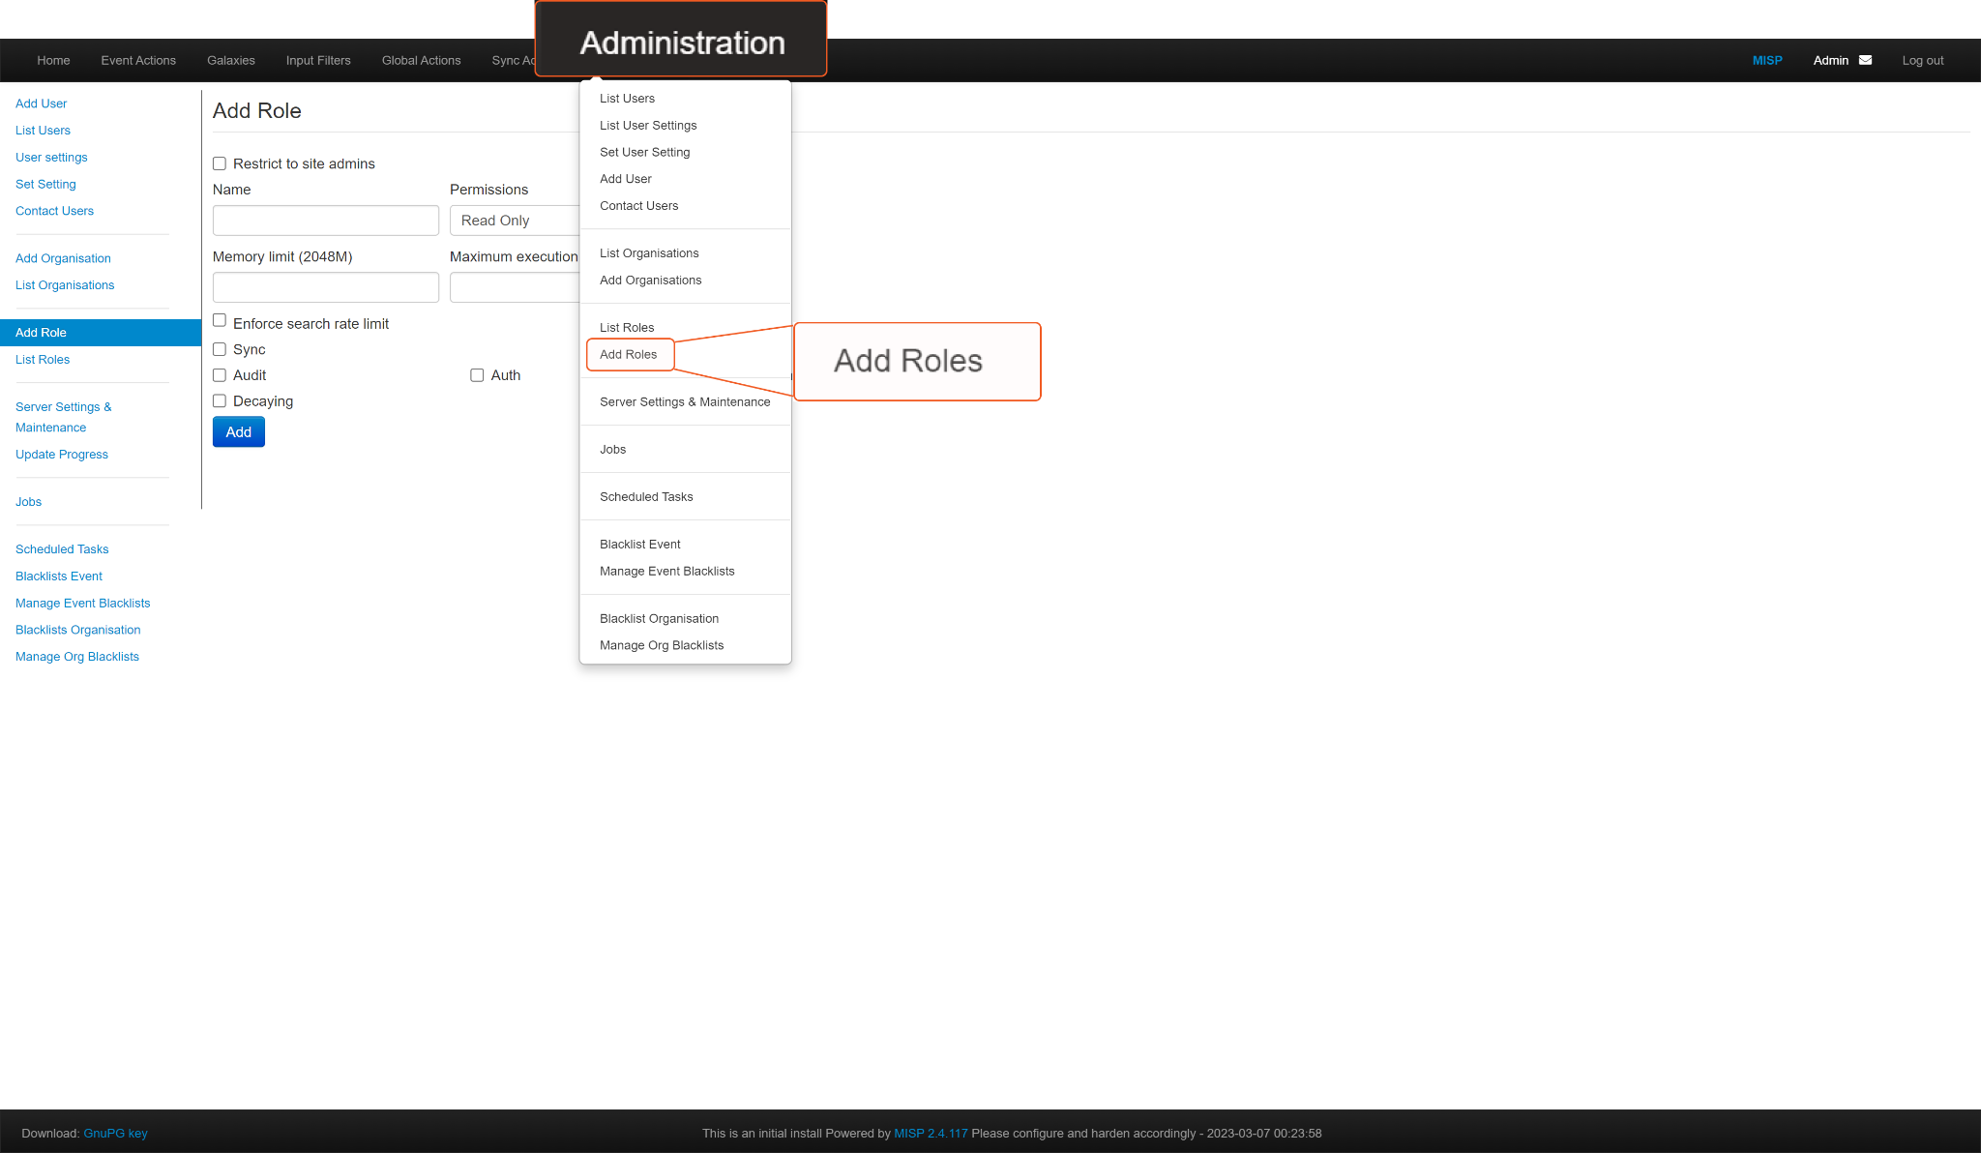
Task: Expand the Global Actions navbar menu
Action: [x=421, y=60]
